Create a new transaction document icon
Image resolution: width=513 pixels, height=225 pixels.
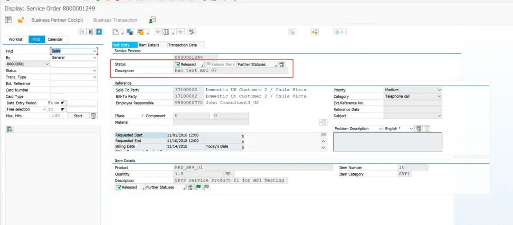116,32
